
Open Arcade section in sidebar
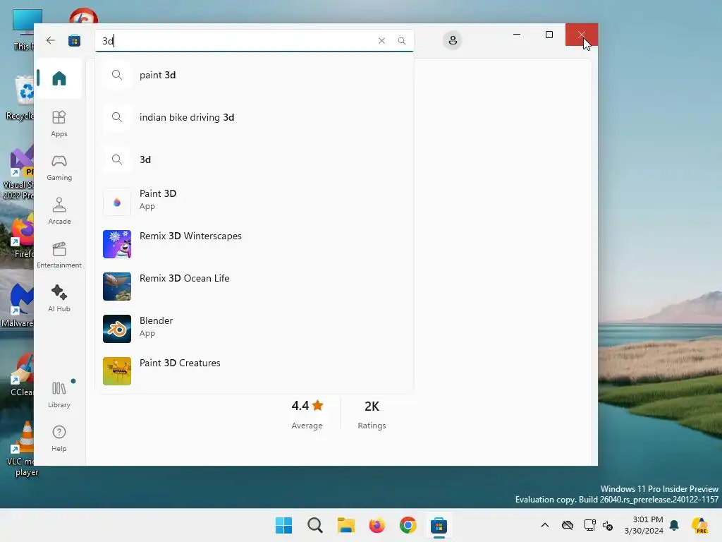[x=59, y=211]
